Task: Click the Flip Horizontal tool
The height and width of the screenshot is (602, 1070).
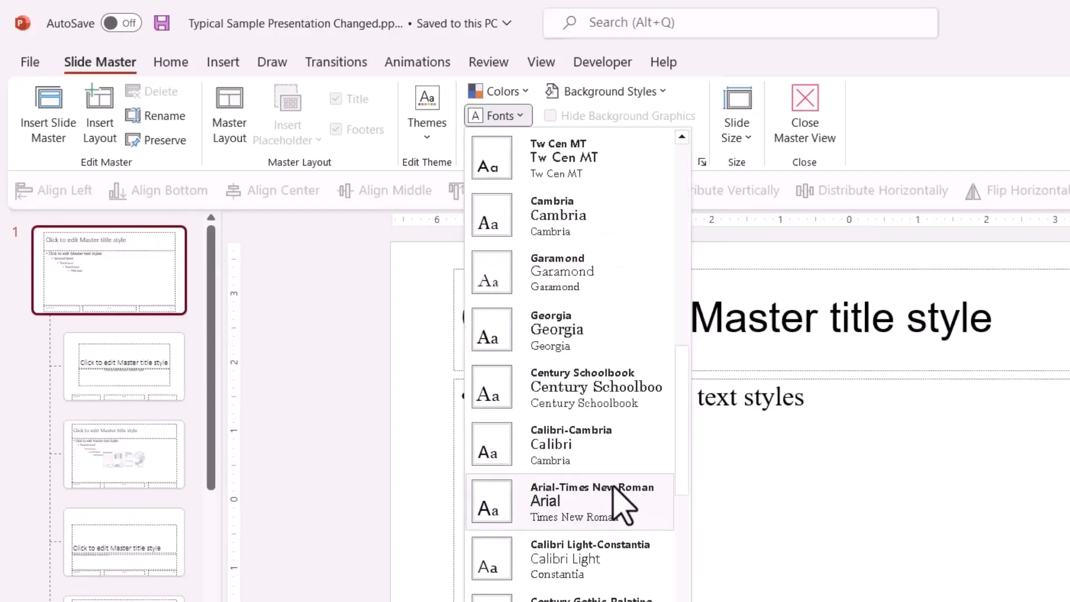Action: click(1017, 191)
